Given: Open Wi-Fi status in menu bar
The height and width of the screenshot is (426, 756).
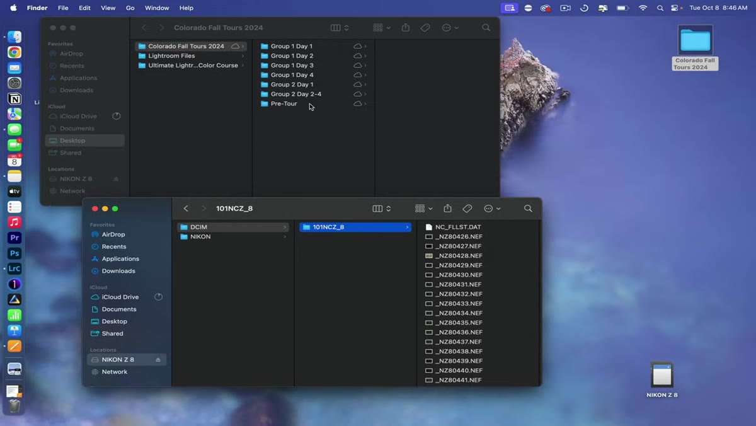Looking at the screenshot, I should point(643,8).
